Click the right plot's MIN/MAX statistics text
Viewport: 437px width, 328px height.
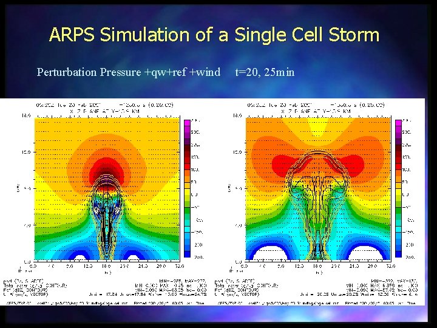359,287
